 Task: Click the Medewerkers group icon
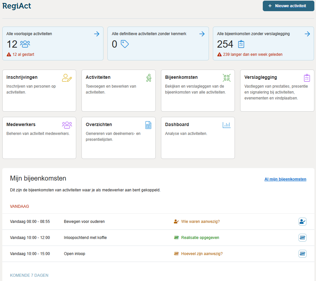[x=67, y=125]
